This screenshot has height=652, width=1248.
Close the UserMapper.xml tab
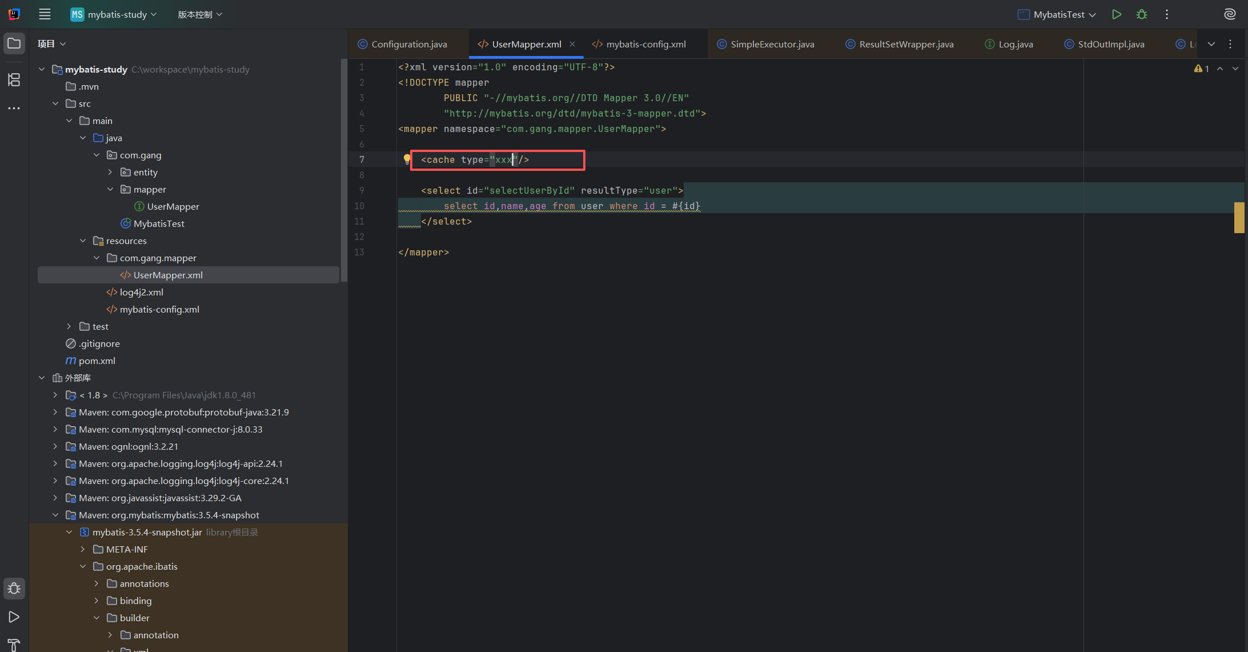tap(572, 44)
